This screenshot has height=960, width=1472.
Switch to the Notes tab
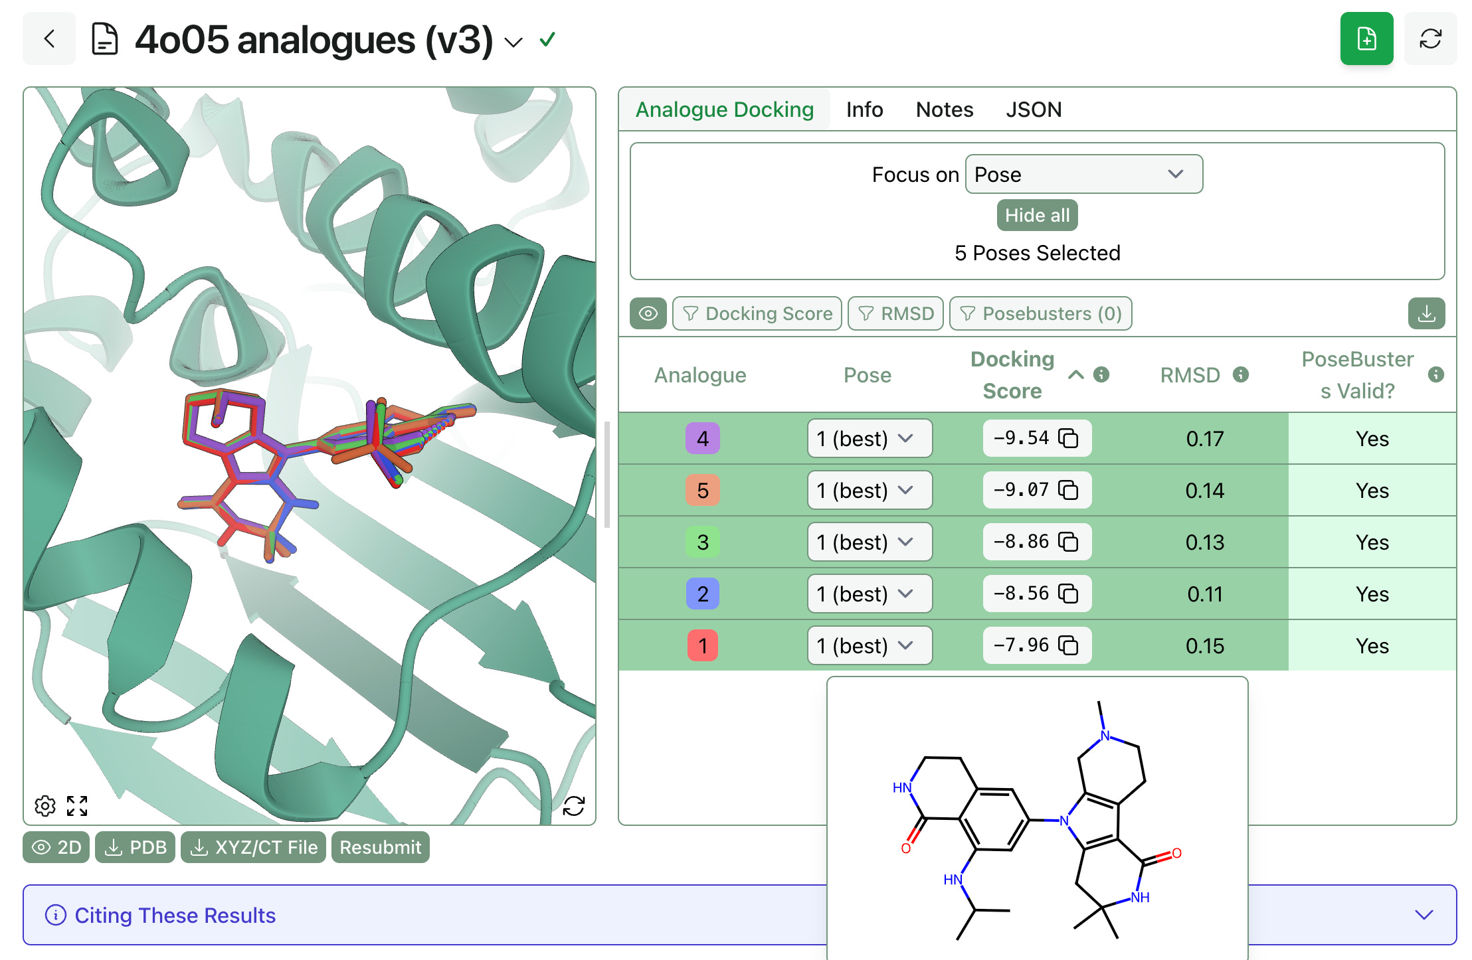coord(944,110)
